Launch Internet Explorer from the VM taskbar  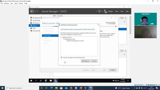46,80
